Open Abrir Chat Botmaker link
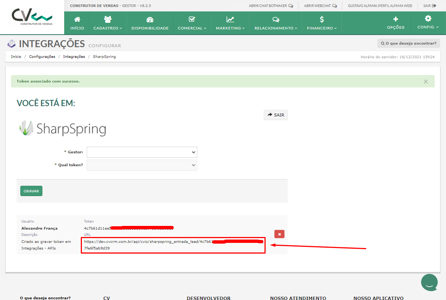This screenshot has width=446, height=300. [271, 6]
